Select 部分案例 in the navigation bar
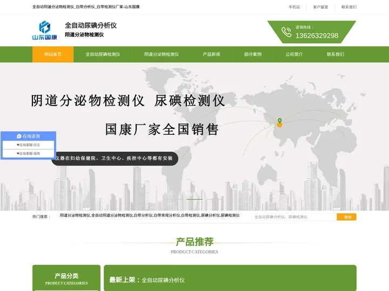 [252, 54]
